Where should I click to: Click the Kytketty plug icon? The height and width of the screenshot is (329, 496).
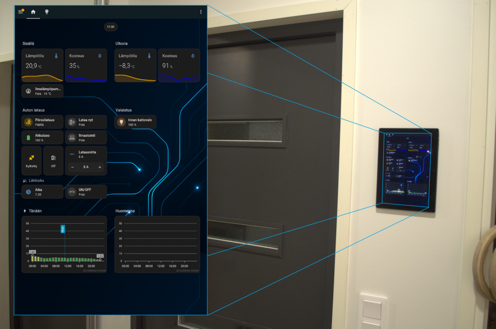(31, 158)
